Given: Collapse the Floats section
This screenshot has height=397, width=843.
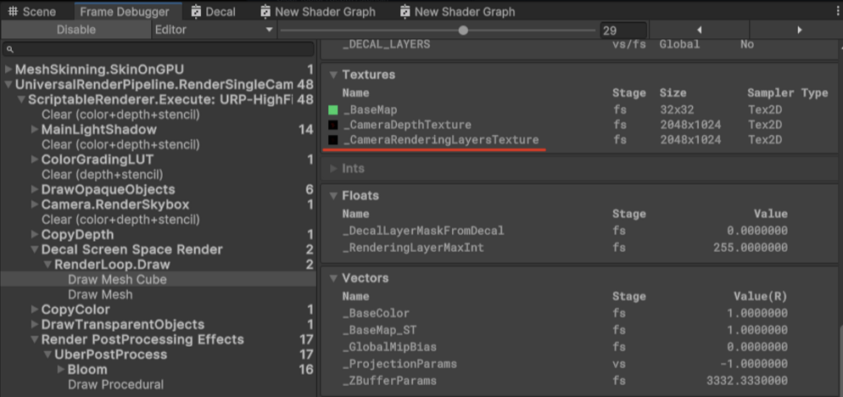Looking at the screenshot, I should point(334,196).
